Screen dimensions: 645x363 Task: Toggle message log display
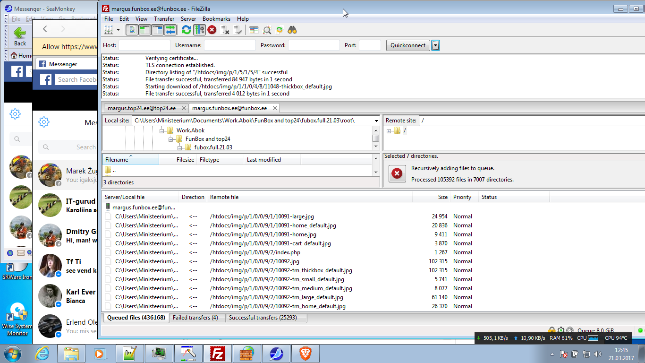(132, 30)
